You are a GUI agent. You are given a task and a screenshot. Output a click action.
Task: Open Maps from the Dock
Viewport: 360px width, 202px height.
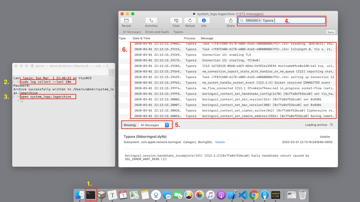tap(134, 195)
